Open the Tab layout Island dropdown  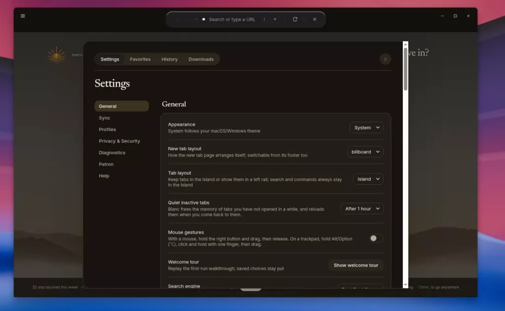(x=368, y=179)
